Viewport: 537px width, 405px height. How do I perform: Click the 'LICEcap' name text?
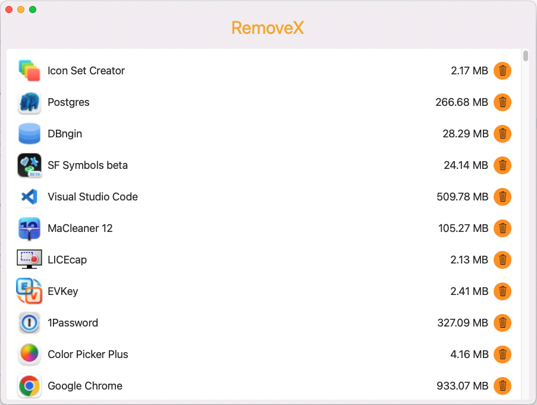pyautogui.click(x=67, y=260)
